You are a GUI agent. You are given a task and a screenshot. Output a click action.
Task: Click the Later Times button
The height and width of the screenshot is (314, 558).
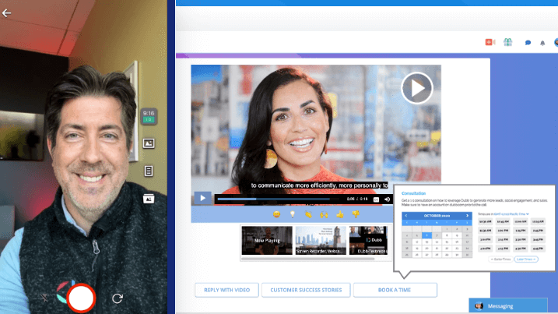coord(526,259)
